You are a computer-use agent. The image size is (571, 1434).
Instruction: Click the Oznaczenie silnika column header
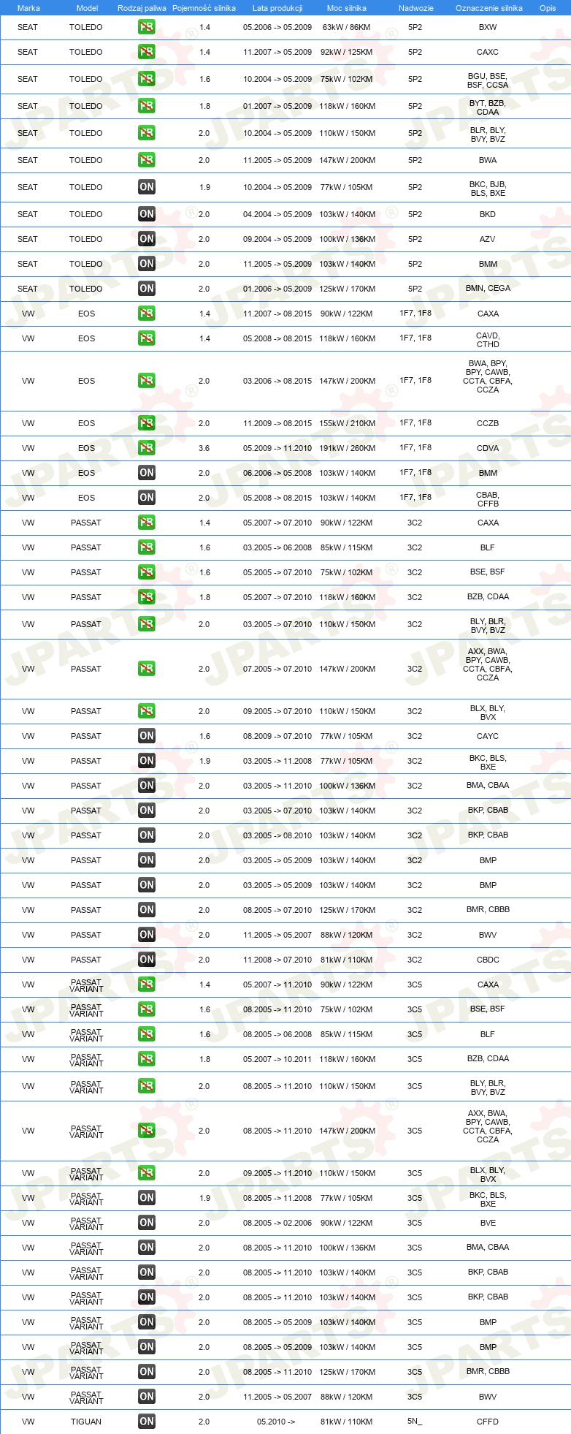[x=489, y=8]
